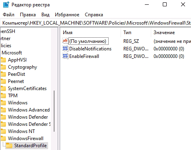The height and width of the screenshot is (150, 191).
Task: Click the open StandardProfile folder icon
Action: coord(9,146)
